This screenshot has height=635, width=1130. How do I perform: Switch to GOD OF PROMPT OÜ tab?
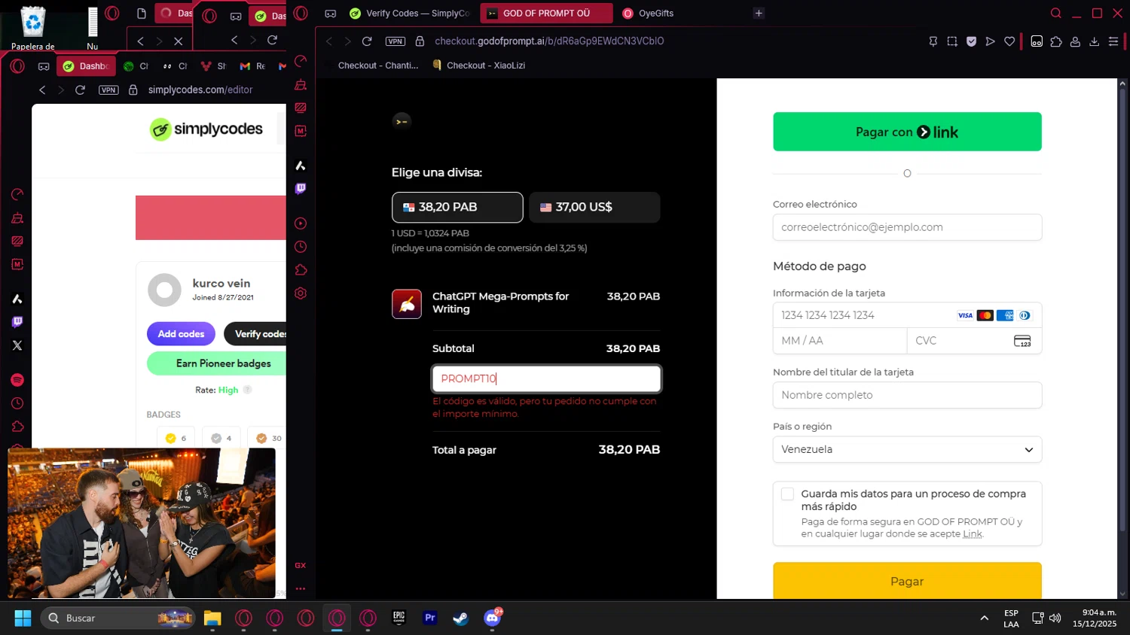[547, 13]
